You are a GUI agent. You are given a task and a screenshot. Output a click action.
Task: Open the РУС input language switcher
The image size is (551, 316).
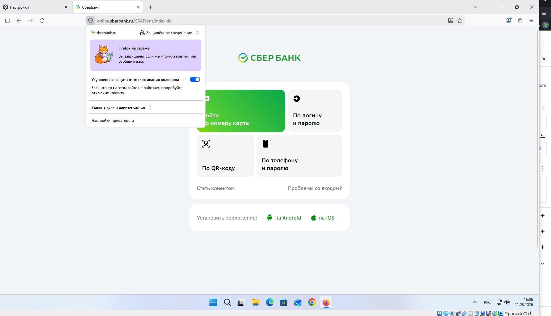coord(487,302)
